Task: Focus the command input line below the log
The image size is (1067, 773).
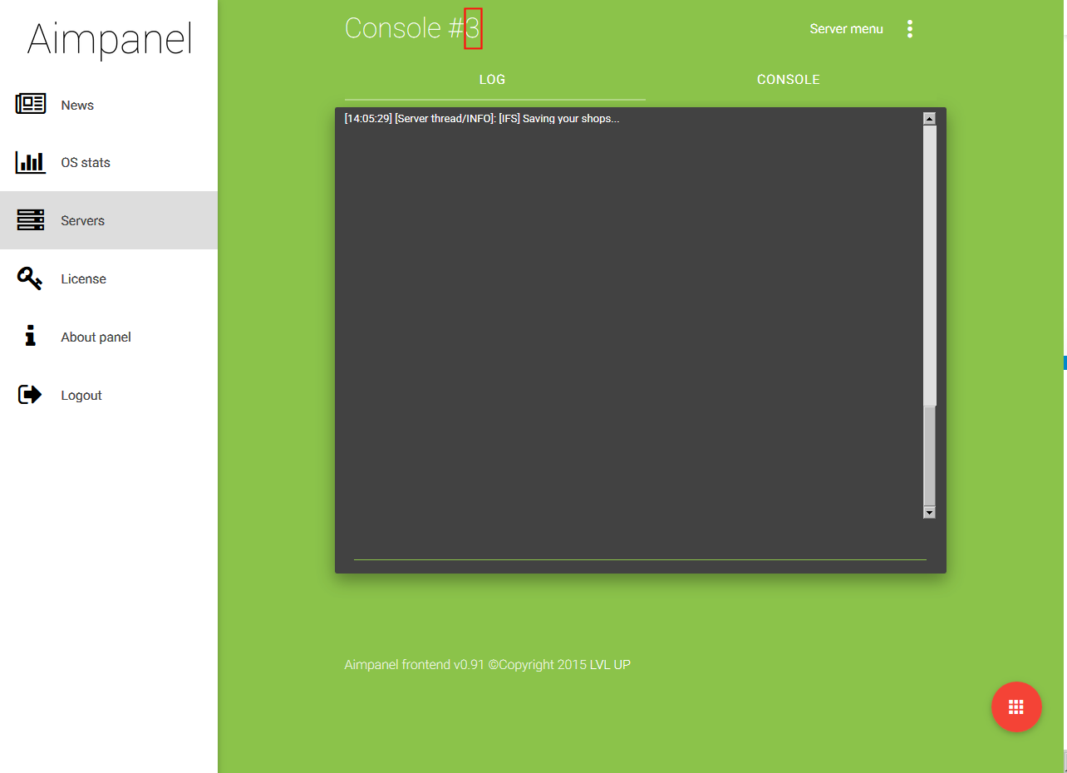Action: click(x=639, y=550)
